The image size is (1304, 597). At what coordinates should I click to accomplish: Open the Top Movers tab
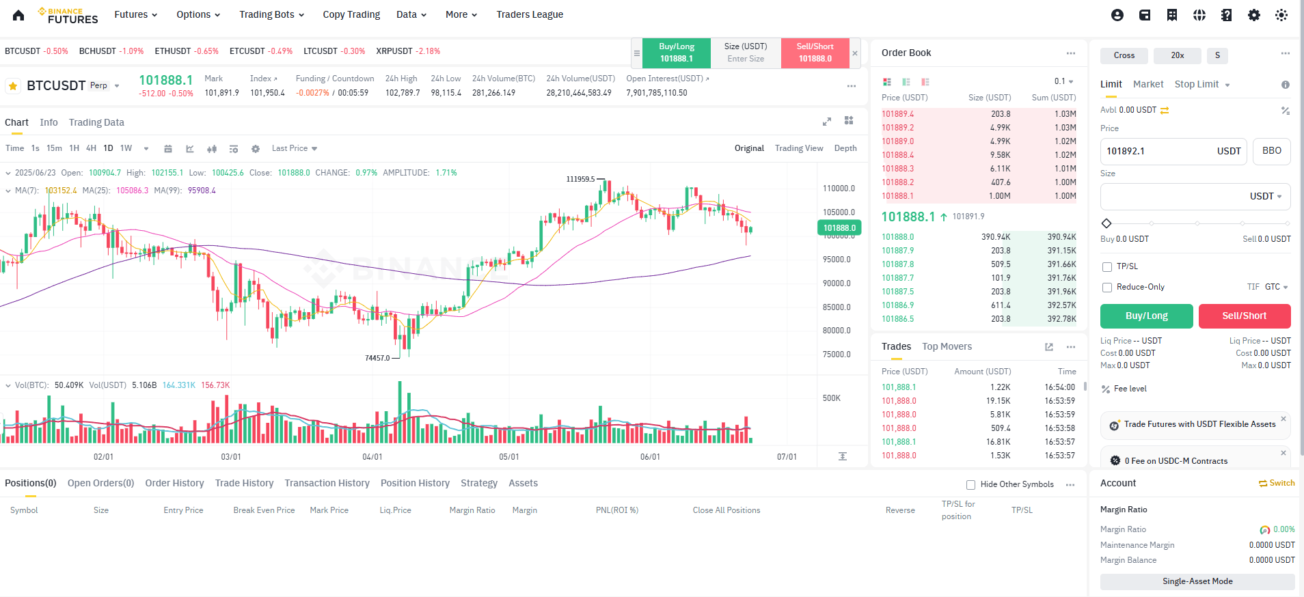(x=947, y=346)
